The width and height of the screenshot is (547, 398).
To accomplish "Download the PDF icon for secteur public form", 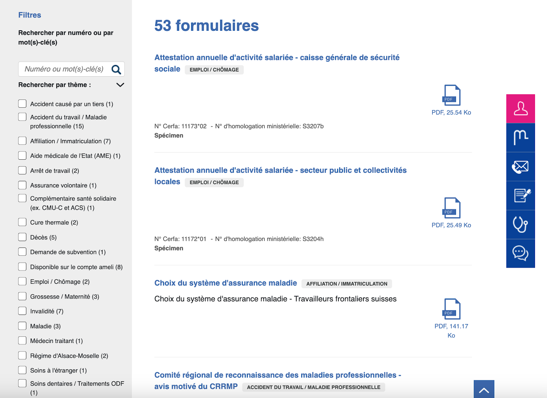I will [452, 208].
